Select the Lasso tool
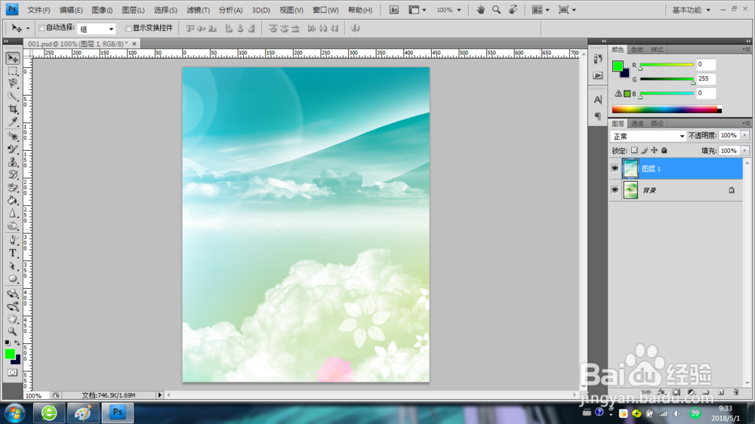This screenshot has height=424, width=755. coord(13,84)
